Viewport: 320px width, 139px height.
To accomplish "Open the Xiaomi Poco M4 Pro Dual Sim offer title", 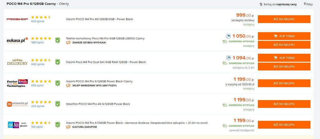I will tap(106, 62).
